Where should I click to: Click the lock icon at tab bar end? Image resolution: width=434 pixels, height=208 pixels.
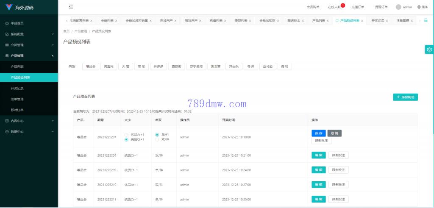pyautogui.click(x=426, y=20)
